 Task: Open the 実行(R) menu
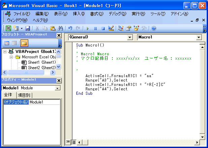[138, 14]
